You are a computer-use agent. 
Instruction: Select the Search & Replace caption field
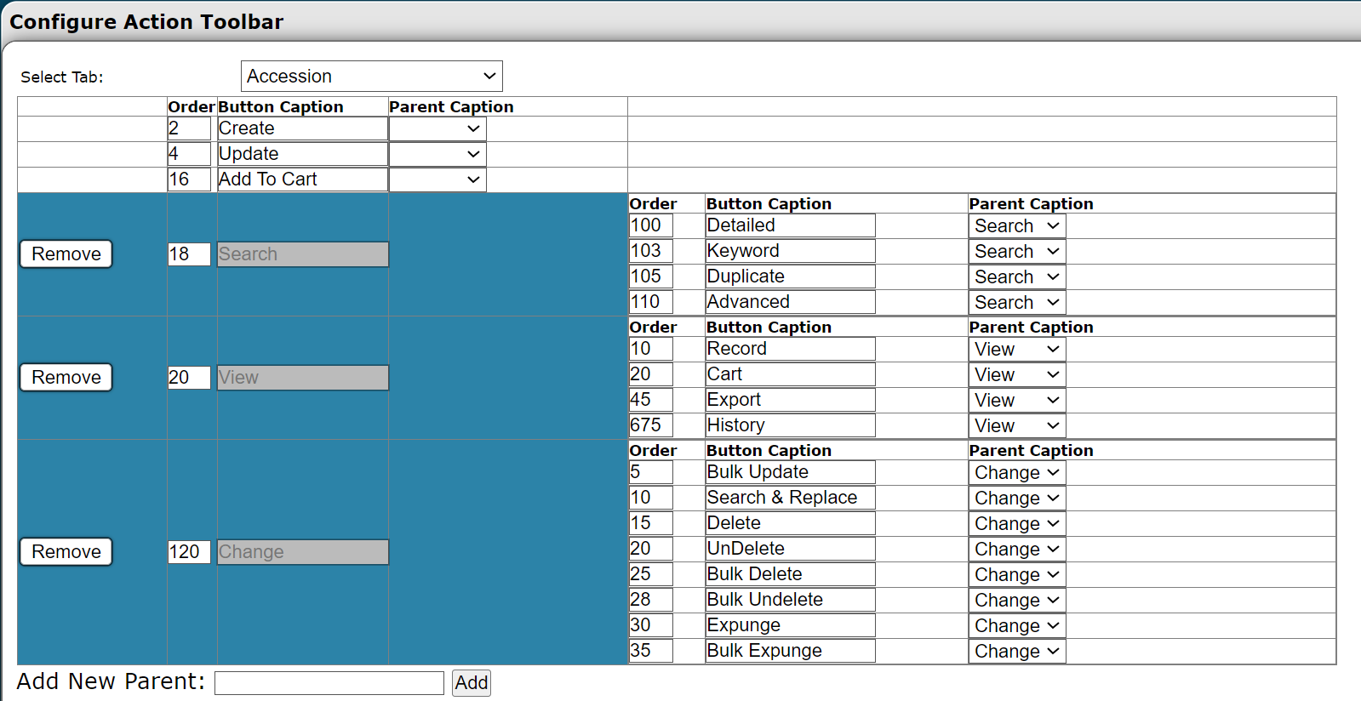[x=790, y=498]
